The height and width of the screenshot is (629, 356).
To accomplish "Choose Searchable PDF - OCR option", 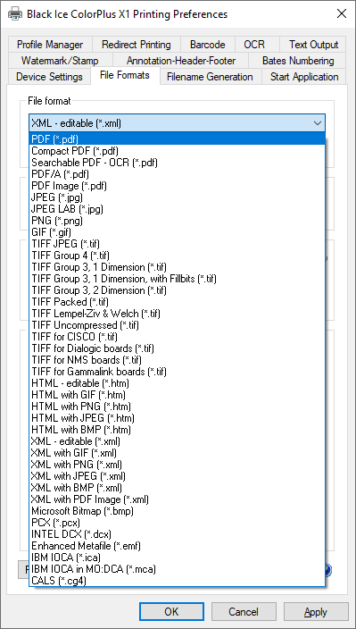I will pyautogui.click(x=177, y=163).
